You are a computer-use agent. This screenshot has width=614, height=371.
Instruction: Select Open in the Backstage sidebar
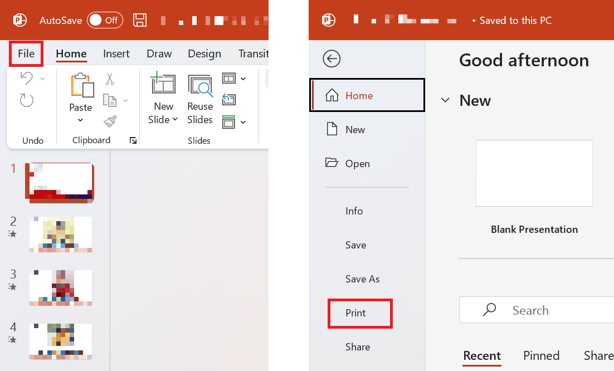367,164
